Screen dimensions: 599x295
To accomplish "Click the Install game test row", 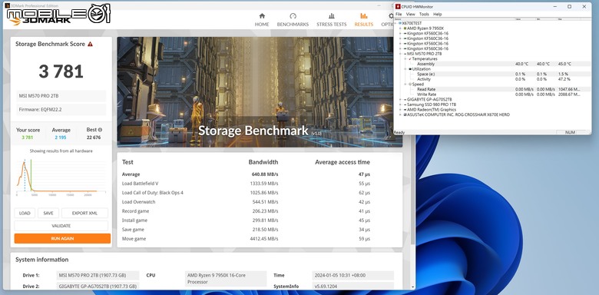I will coord(246,220).
